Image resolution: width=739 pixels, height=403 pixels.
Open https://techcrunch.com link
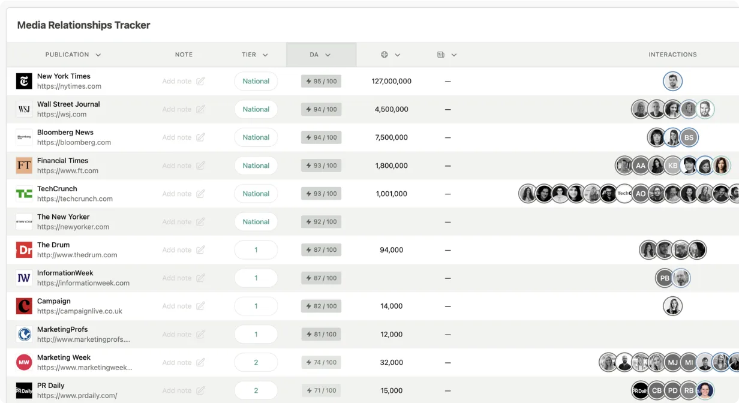point(75,199)
